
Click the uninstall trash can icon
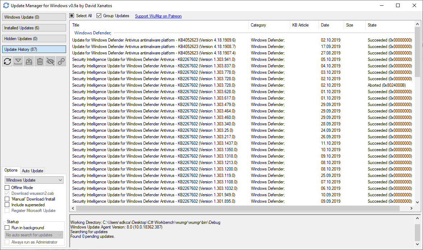point(40,61)
